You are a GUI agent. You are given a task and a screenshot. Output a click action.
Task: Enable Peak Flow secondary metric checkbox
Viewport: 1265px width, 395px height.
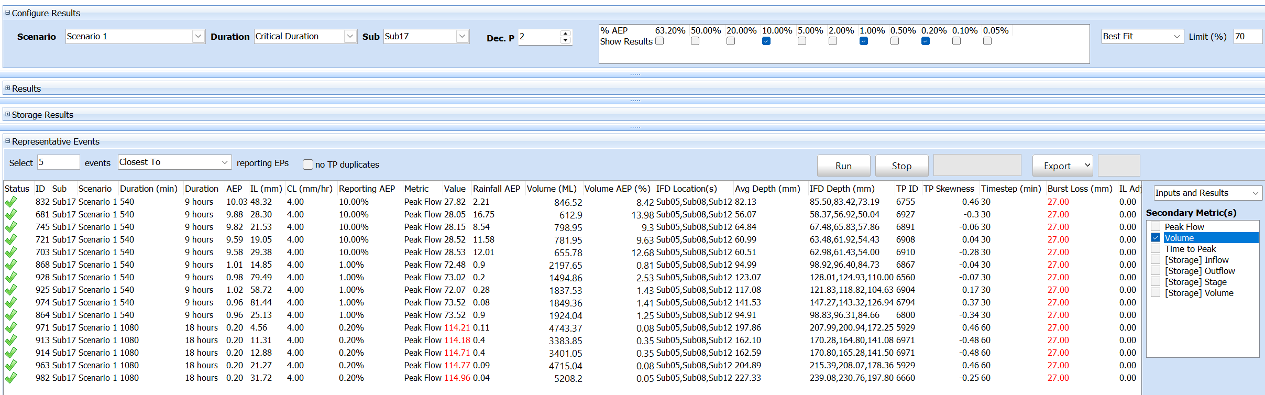(1156, 227)
